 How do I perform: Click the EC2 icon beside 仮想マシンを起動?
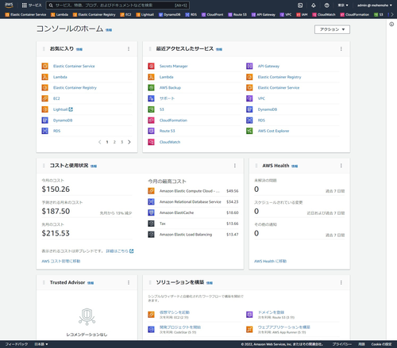tap(151, 315)
